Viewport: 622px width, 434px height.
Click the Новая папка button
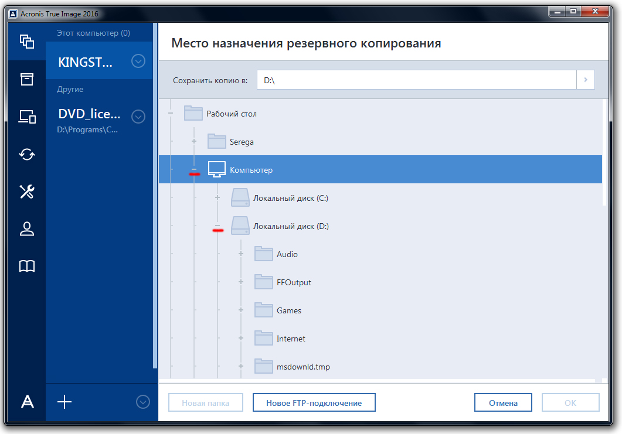click(205, 402)
